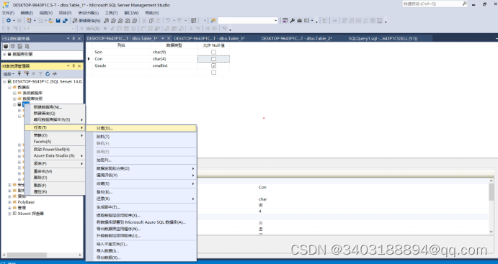Click the navigate Back toolbar icon
The height and width of the screenshot is (264, 498).
8,21
